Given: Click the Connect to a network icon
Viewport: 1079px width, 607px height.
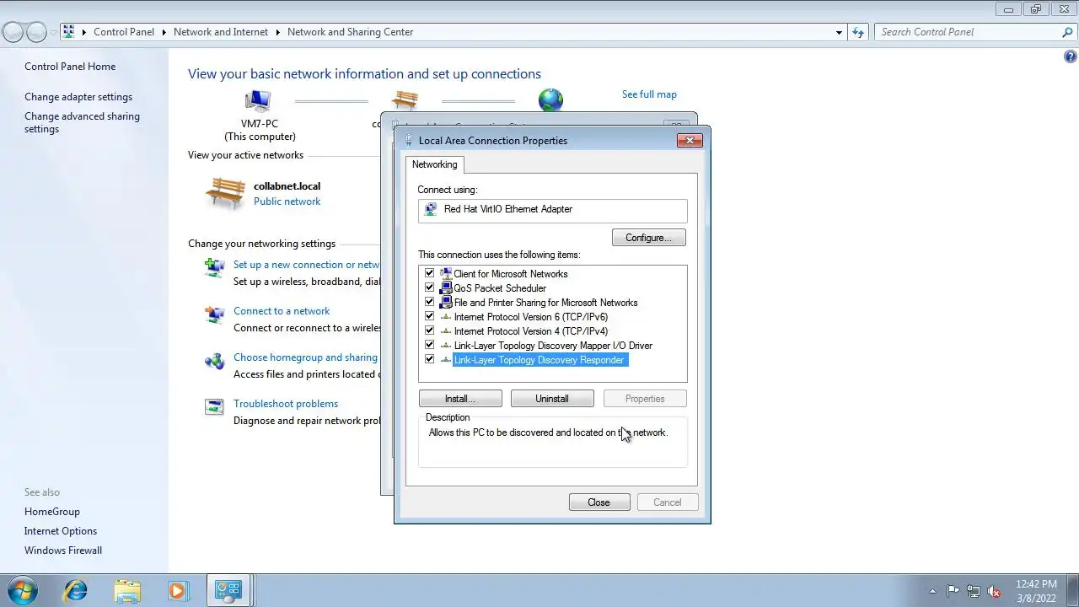Looking at the screenshot, I should point(214,314).
